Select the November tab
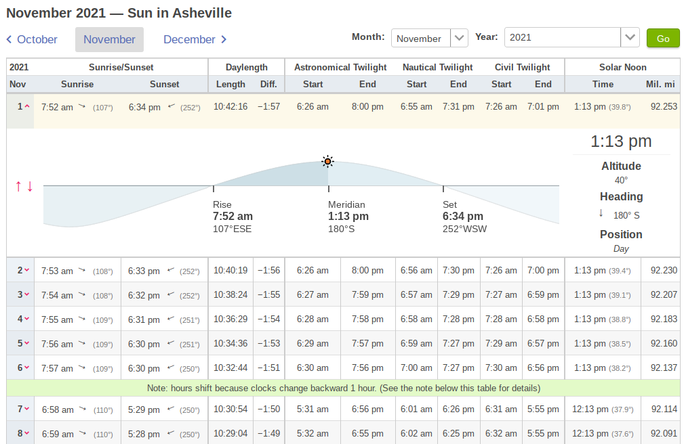This screenshot has width=684, height=444. point(110,40)
